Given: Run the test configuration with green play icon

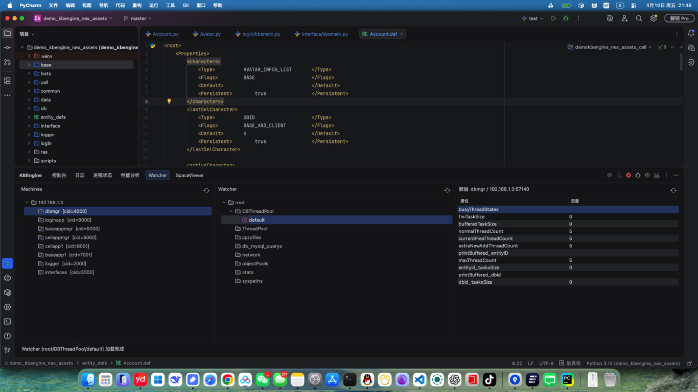Looking at the screenshot, I should pyautogui.click(x=553, y=18).
